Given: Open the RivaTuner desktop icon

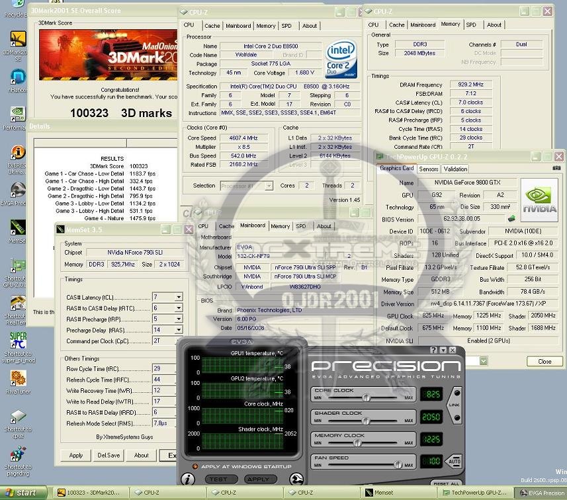Looking at the screenshot, I should (18, 378).
